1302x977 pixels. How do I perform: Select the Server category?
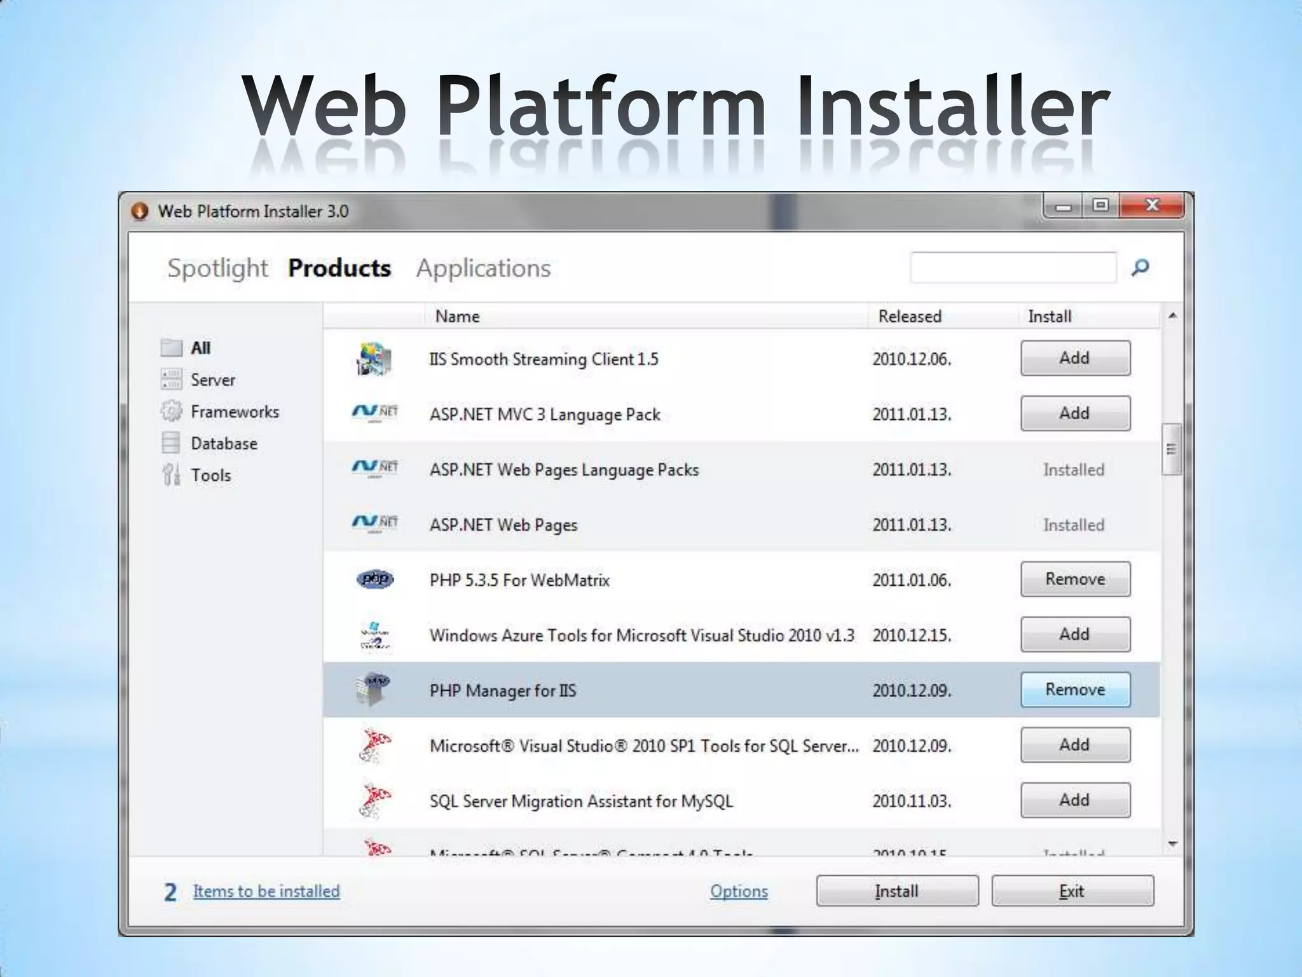point(213,380)
